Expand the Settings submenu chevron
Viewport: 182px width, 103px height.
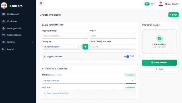(32, 42)
